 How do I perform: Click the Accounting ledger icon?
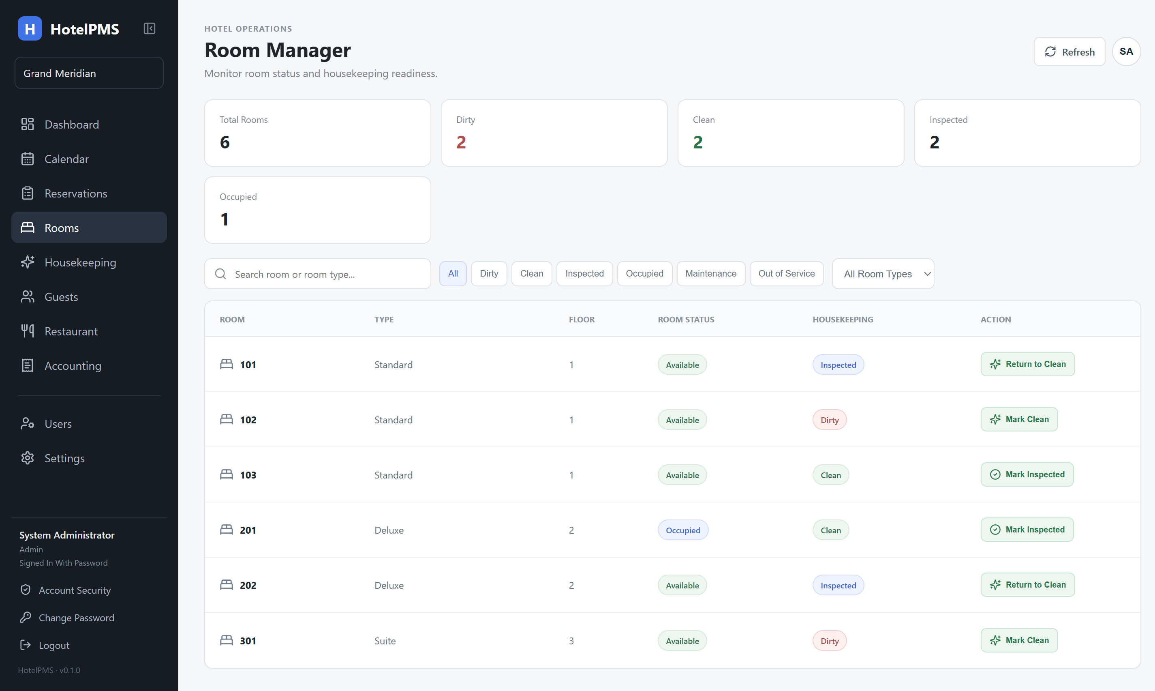pyautogui.click(x=28, y=365)
